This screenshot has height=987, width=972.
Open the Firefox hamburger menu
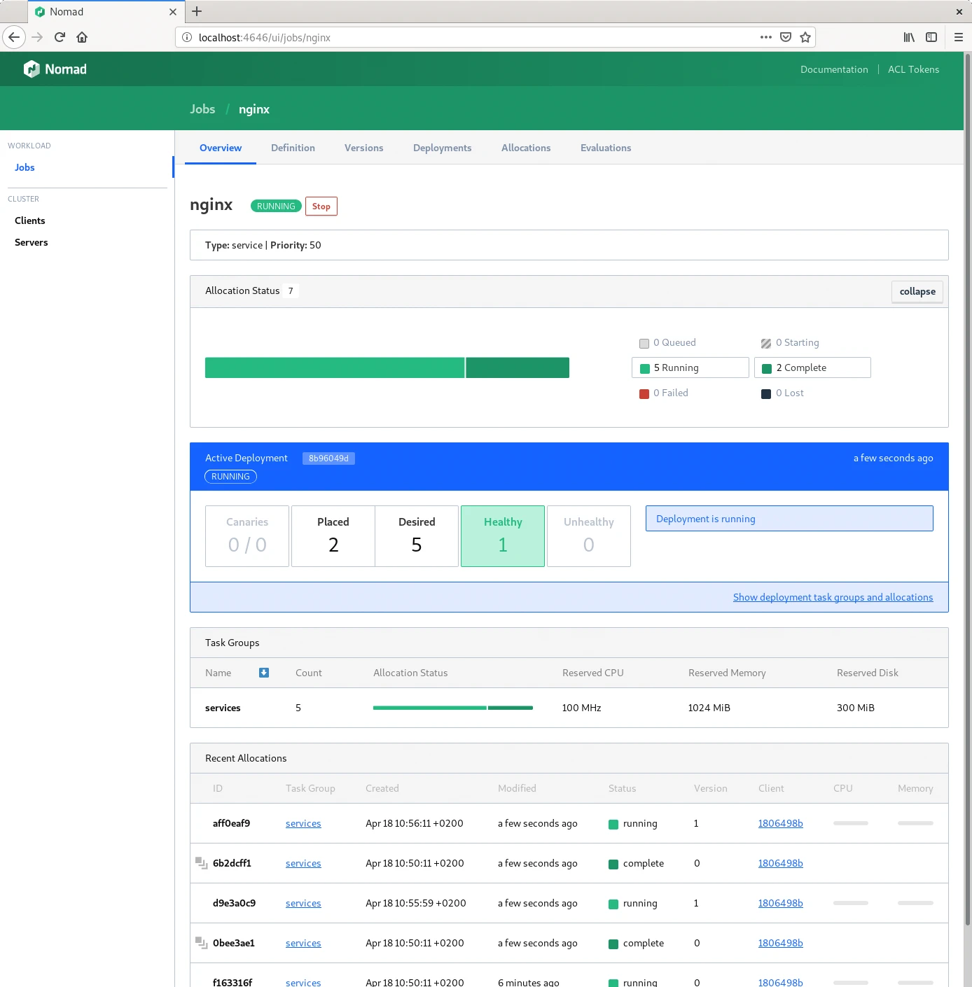tap(958, 37)
